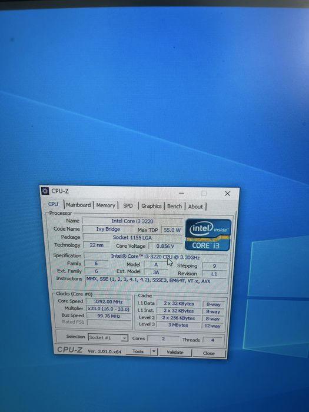The height and width of the screenshot is (412, 309).
Task: Open the Graphics tab
Action: pyautogui.click(x=151, y=206)
